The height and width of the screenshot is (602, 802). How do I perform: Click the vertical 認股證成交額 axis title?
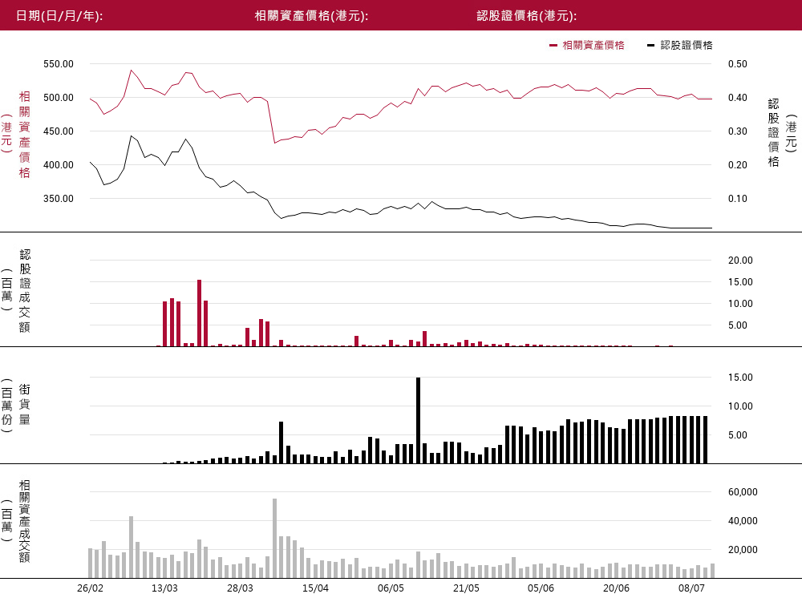pos(25,291)
